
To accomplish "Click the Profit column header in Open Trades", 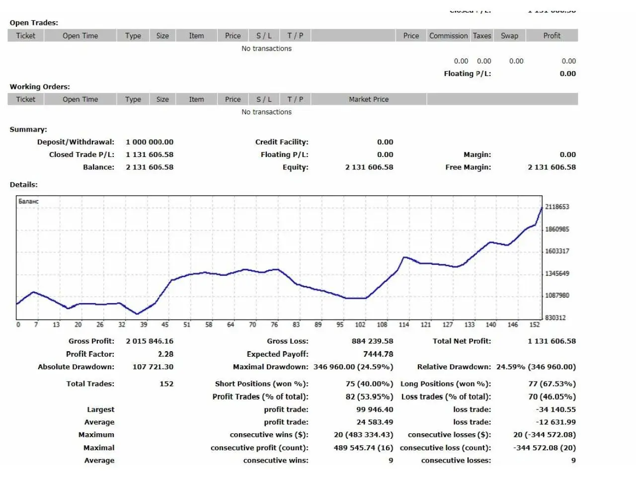I will click(x=552, y=36).
